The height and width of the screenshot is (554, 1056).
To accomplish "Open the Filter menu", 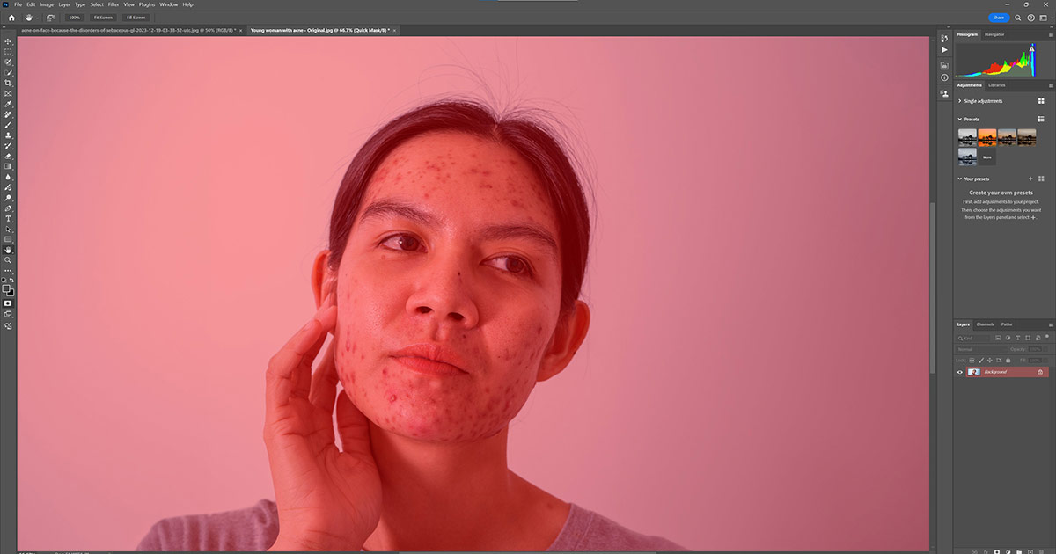I will point(113,4).
